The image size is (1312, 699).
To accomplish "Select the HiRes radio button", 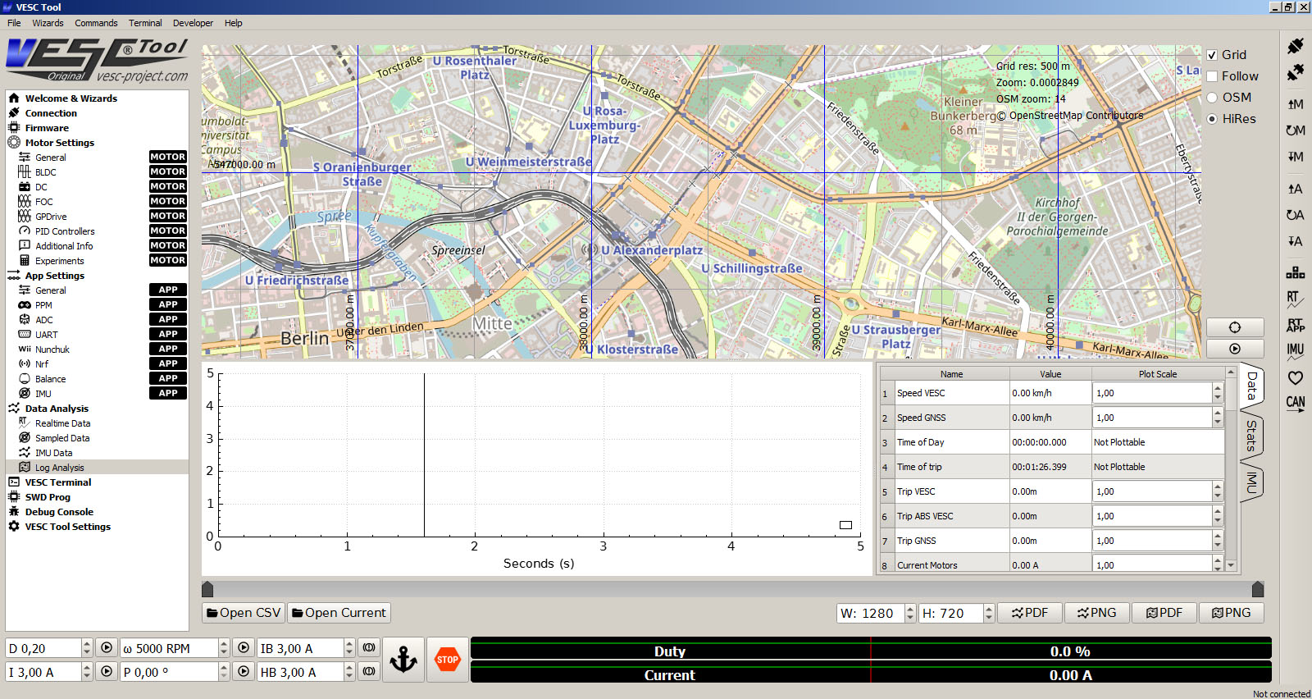I will coord(1212,119).
